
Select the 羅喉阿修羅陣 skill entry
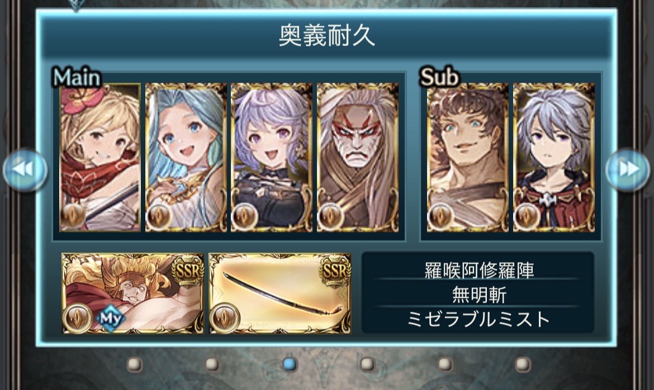[x=479, y=270]
